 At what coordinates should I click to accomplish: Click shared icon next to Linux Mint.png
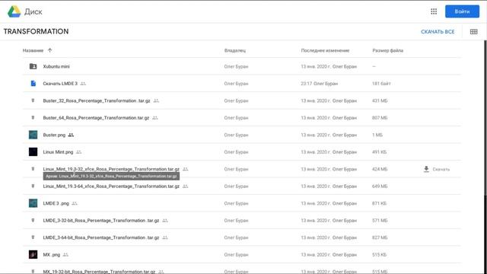[x=78, y=152]
